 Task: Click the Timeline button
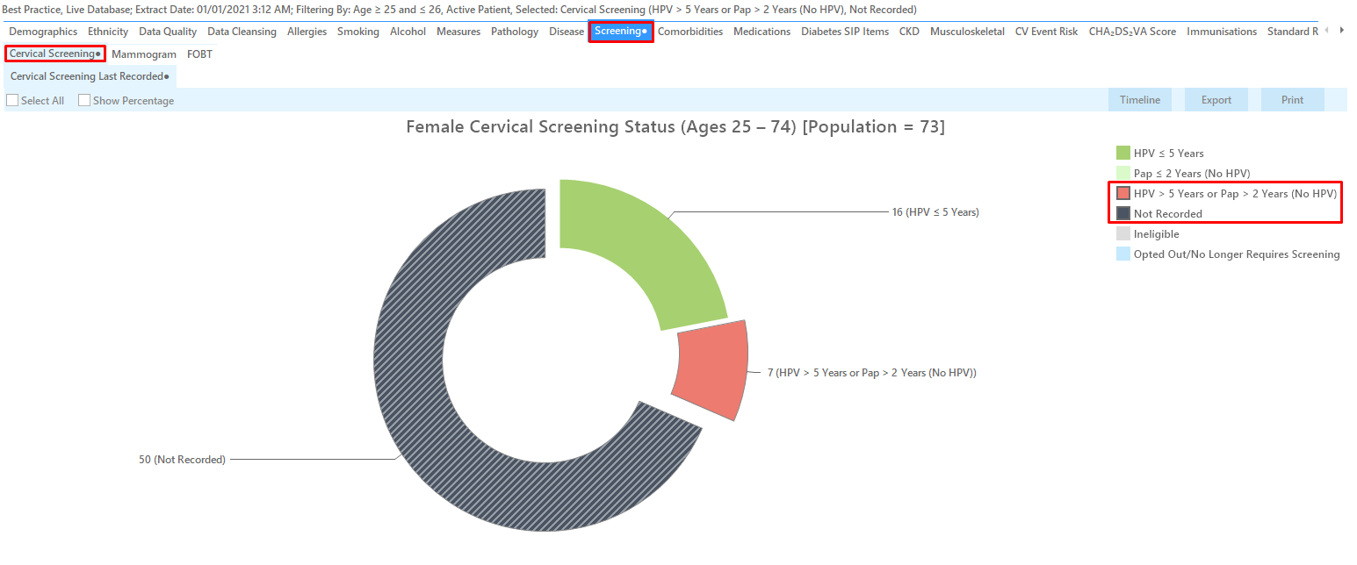point(1140,100)
